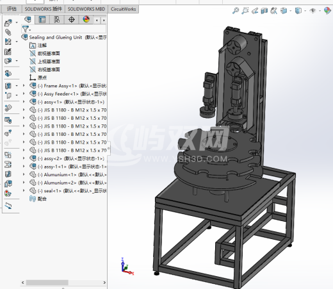Open the DisplayManager color sphere tab
Image resolution: width=333 pixels, height=289 pixels.
pyautogui.click(x=86, y=20)
